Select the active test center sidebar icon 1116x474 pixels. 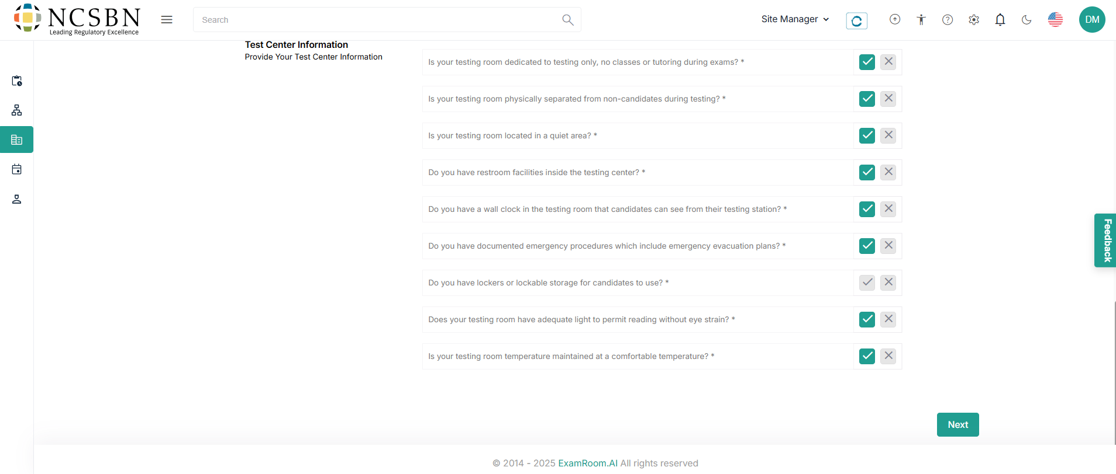click(16, 140)
